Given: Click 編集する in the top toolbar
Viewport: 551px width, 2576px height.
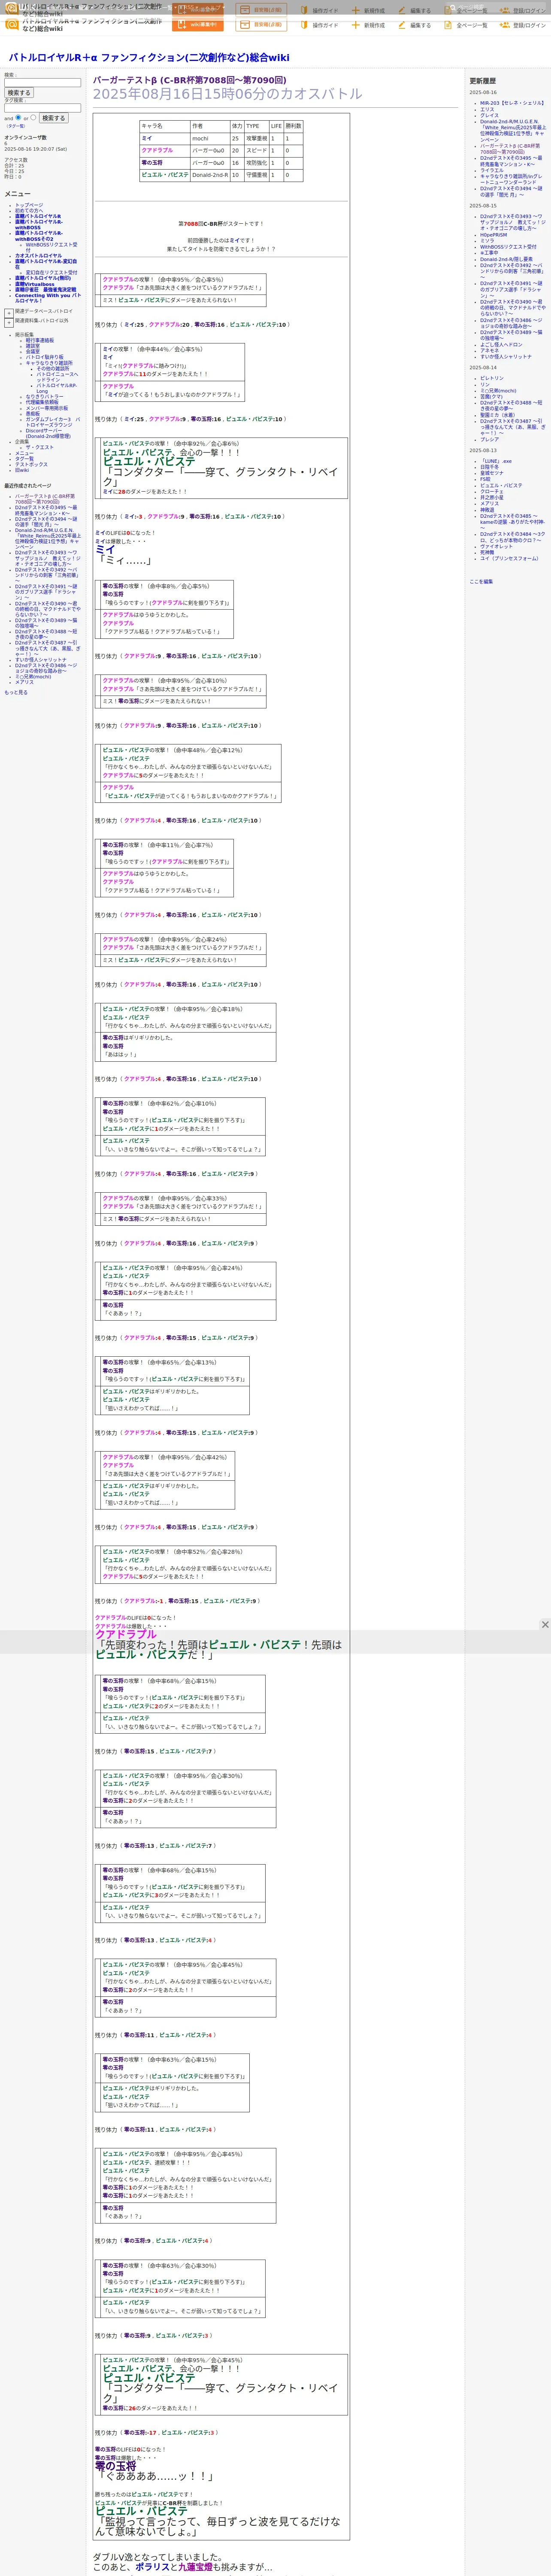Looking at the screenshot, I should (415, 25).
